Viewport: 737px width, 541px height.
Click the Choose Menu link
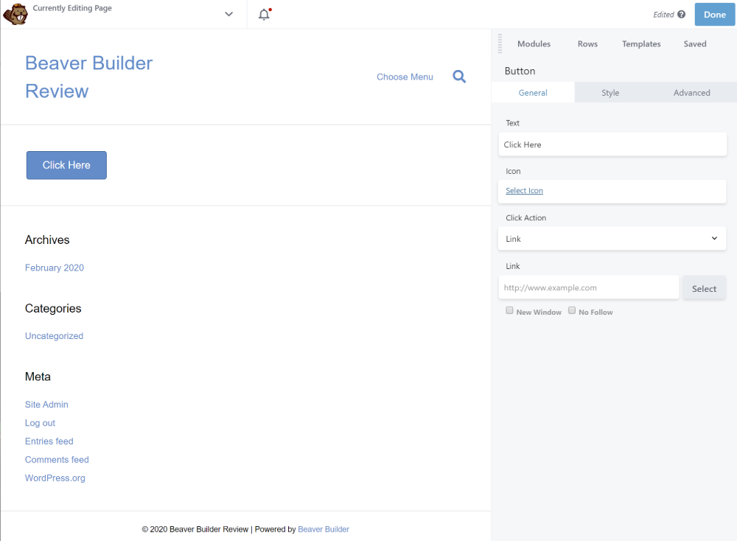(405, 77)
